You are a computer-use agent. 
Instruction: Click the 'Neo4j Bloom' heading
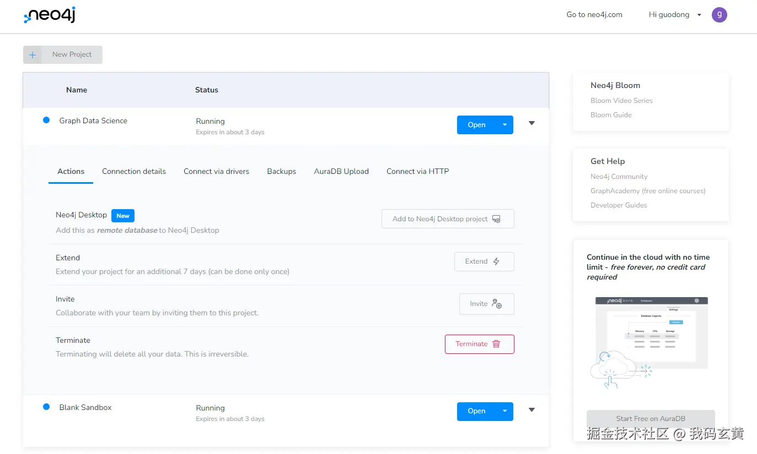(x=615, y=85)
